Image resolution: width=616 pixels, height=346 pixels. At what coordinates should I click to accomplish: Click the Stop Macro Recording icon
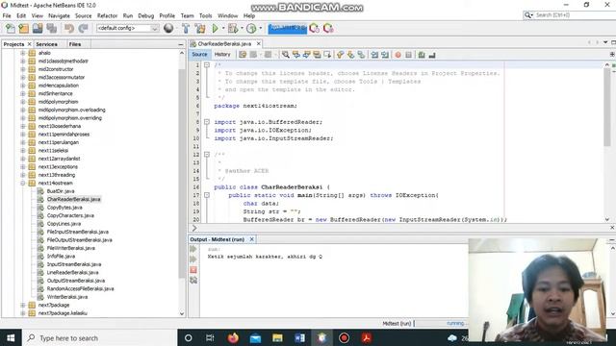pos(408,55)
